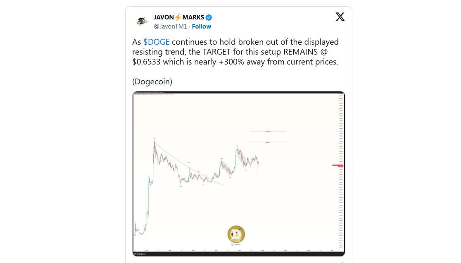
Task: Click the lower target line on the chart
Action: pos(268,142)
